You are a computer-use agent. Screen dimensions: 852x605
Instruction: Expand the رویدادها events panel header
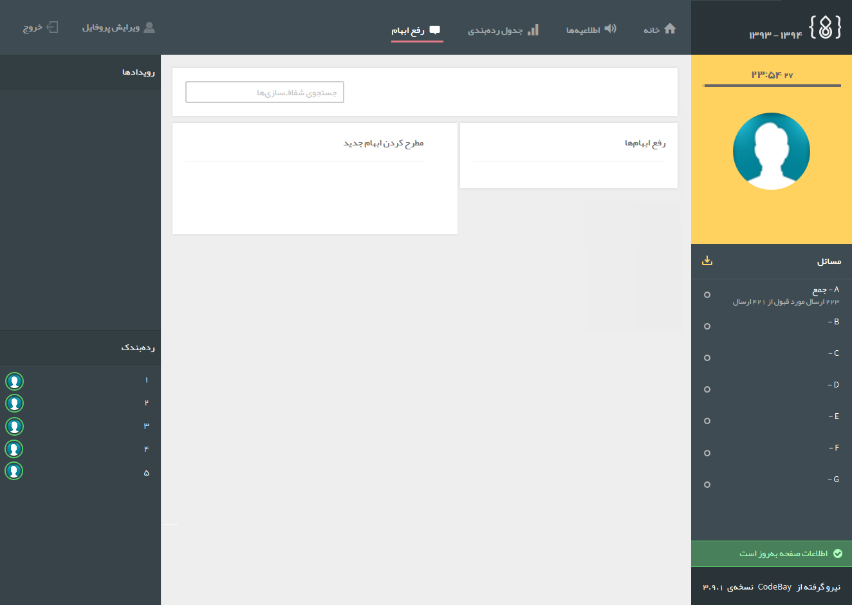point(138,72)
